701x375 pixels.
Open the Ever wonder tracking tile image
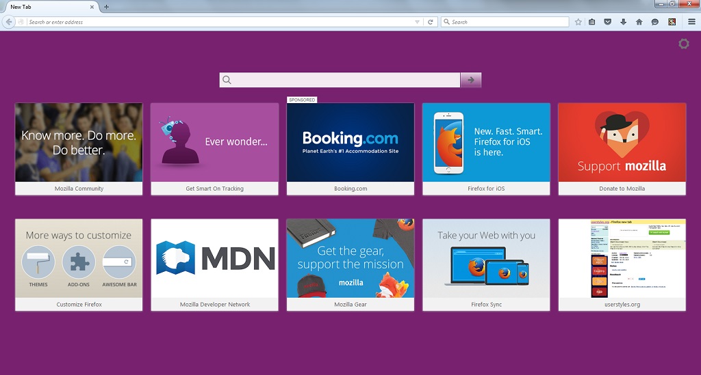point(214,142)
